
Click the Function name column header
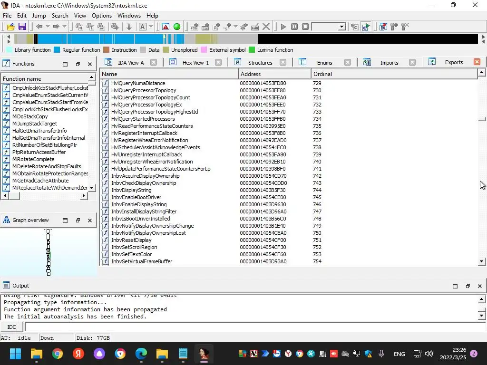pyautogui.click(x=45, y=79)
